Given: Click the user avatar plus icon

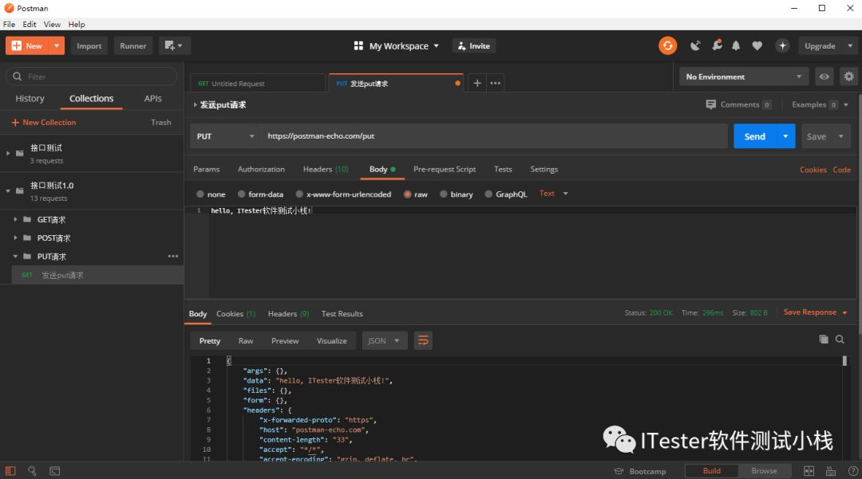Looking at the screenshot, I should click(x=782, y=45).
